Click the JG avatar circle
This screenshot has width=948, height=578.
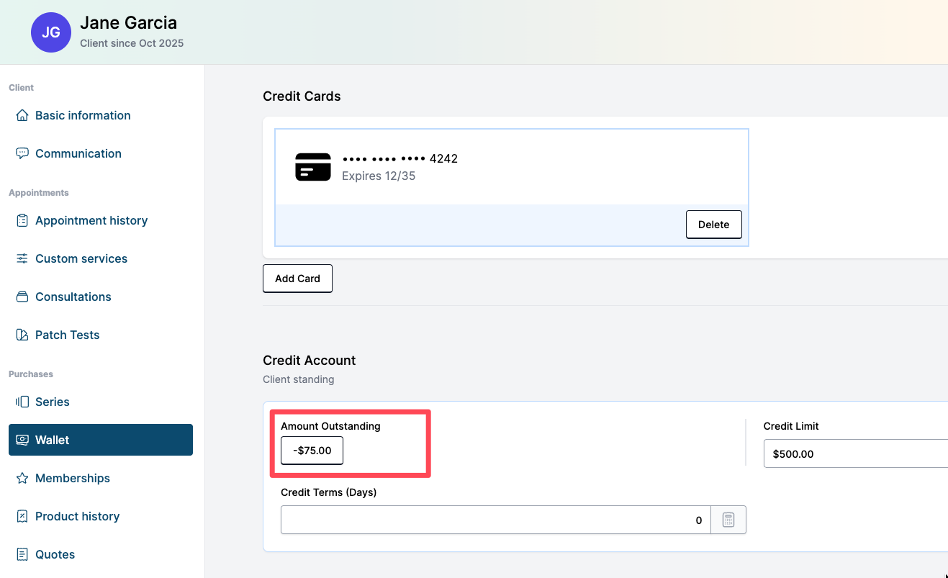(x=51, y=32)
